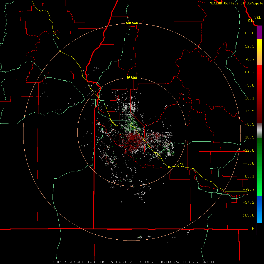Viewport: 264px width, 264px height.
Task: Select the -0.9 scale value
Action: [x=250, y=124]
